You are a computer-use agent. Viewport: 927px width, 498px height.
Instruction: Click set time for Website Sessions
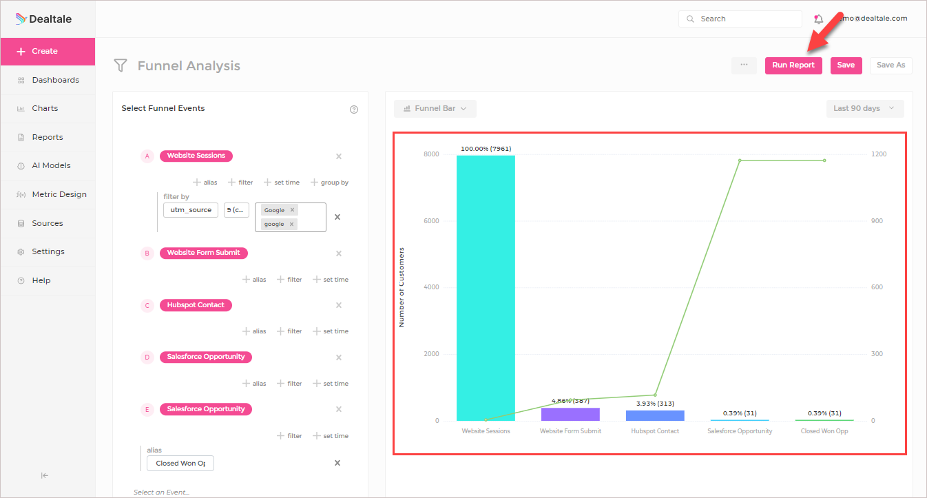(x=282, y=183)
